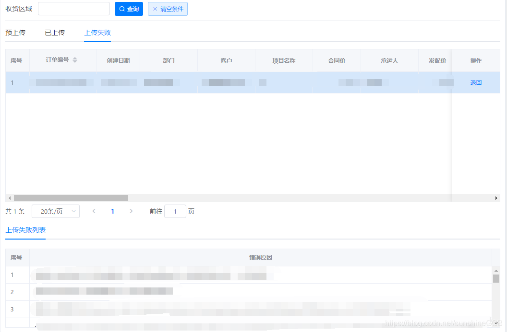Go to previous page arrow
This screenshot has height=332, width=507.
click(x=94, y=211)
